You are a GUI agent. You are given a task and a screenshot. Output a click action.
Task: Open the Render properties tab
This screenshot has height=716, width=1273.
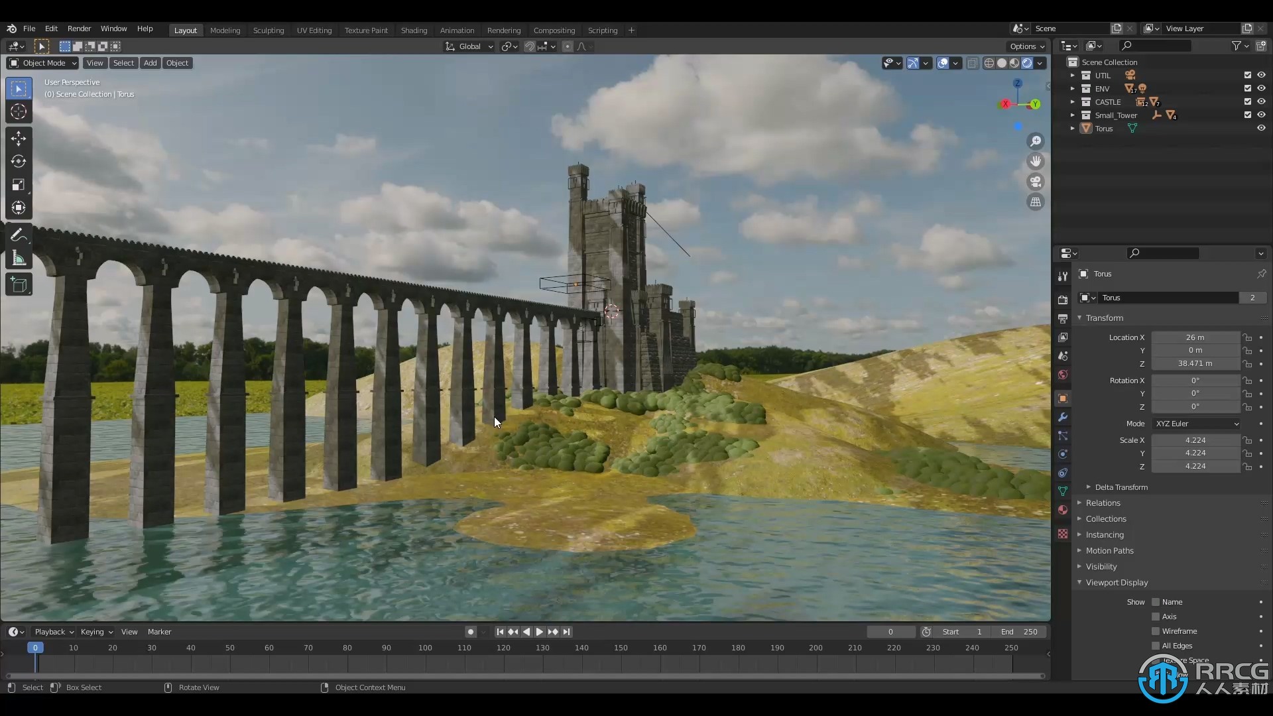[1063, 300]
